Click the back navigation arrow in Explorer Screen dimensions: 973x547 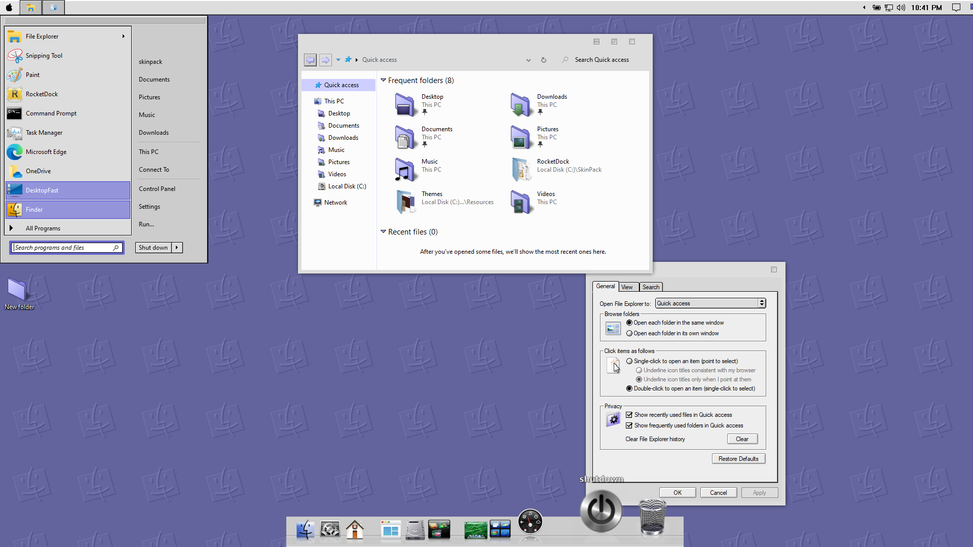click(x=310, y=60)
